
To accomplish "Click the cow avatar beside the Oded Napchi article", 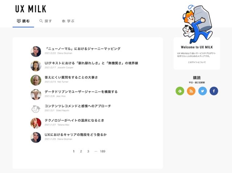I will (x=36, y=109).
